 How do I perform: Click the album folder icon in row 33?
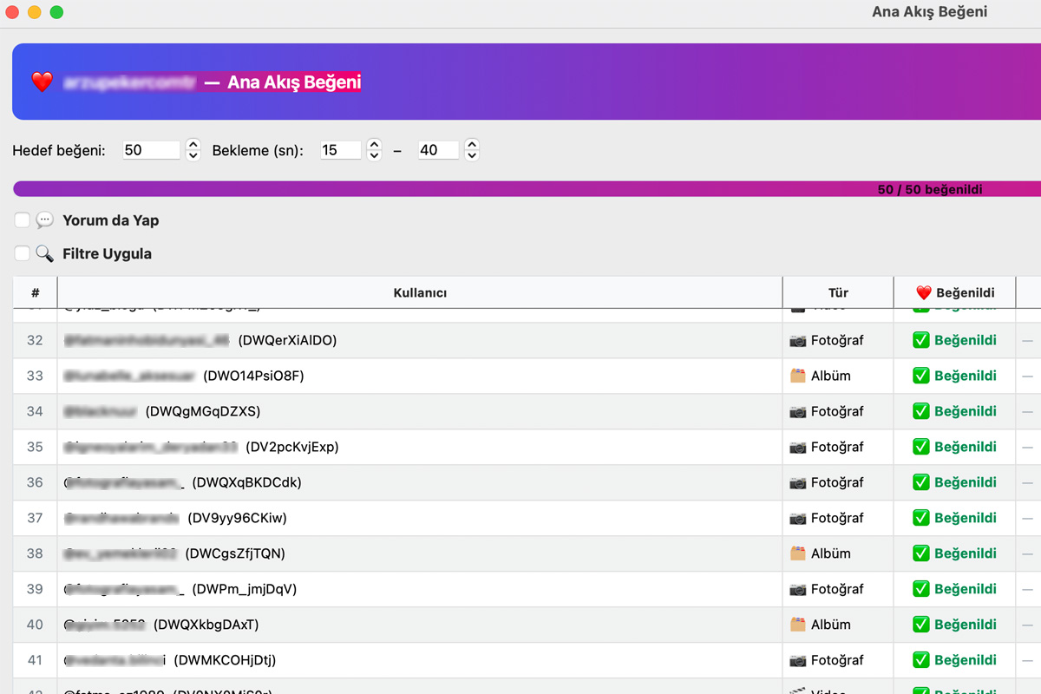pos(797,376)
